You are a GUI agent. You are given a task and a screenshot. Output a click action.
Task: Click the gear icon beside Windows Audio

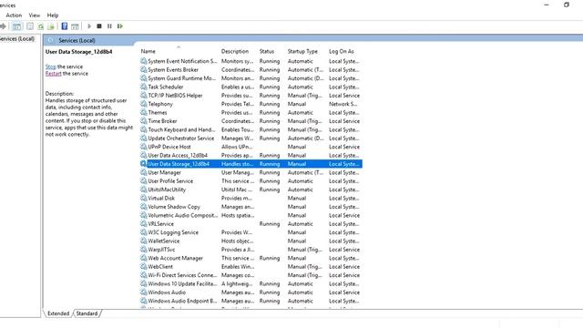tap(144, 292)
